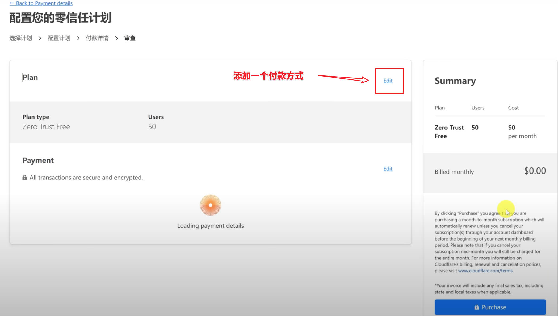Click the orange loading spinner
The width and height of the screenshot is (558, 316).
click(210, 205)
